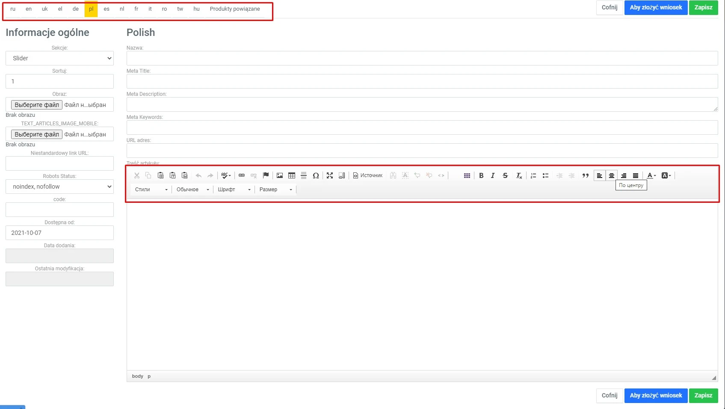Paste content from Word
The height and width of the screenshot is (409, 725).
[x=185, y=175]
